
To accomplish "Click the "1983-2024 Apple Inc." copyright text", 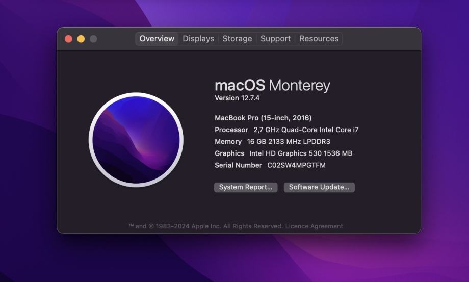I will 188,226.
